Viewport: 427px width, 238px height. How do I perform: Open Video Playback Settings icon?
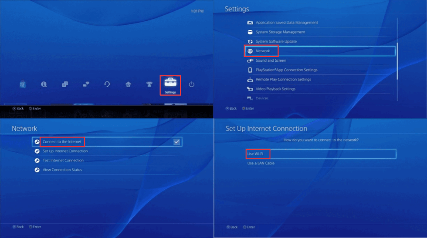click(x=250, y=89)
